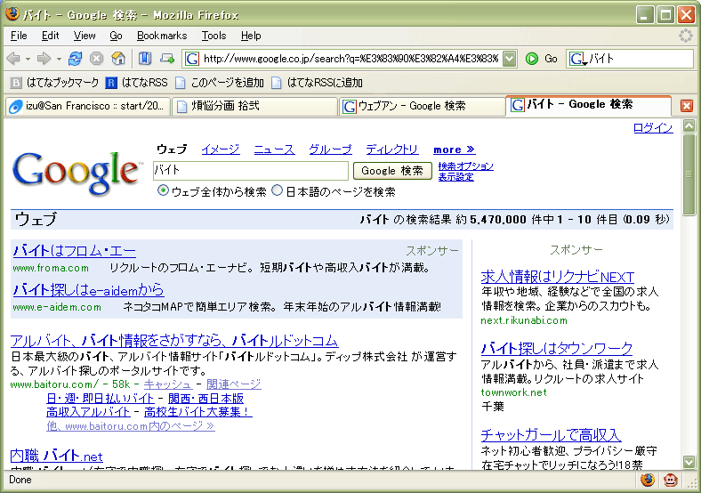Click the add bookmark plus icon
Viewport: 701px width, 493px height.
pyautogui.click(x=167, y=59)
